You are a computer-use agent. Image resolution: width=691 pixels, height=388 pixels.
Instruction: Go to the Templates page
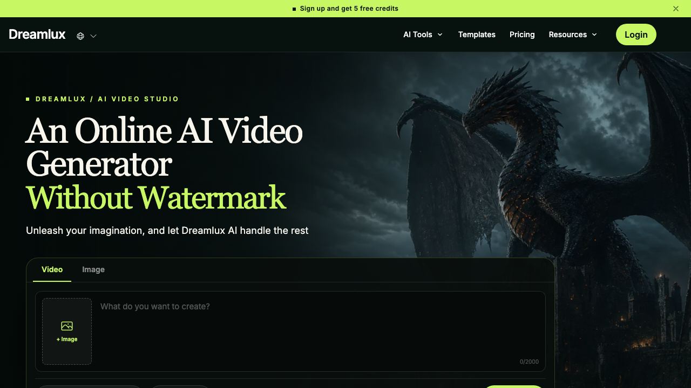(x=477, y=34)
